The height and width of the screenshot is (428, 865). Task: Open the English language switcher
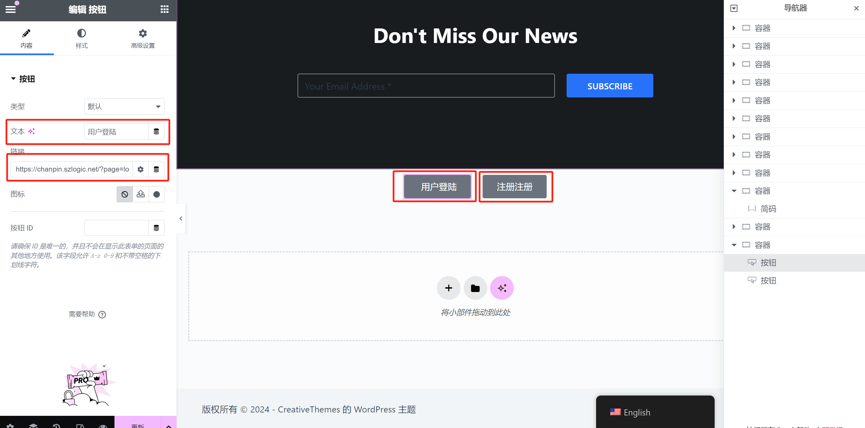click(655, 412)
